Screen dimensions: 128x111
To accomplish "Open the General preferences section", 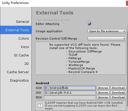I will [22, 22].
